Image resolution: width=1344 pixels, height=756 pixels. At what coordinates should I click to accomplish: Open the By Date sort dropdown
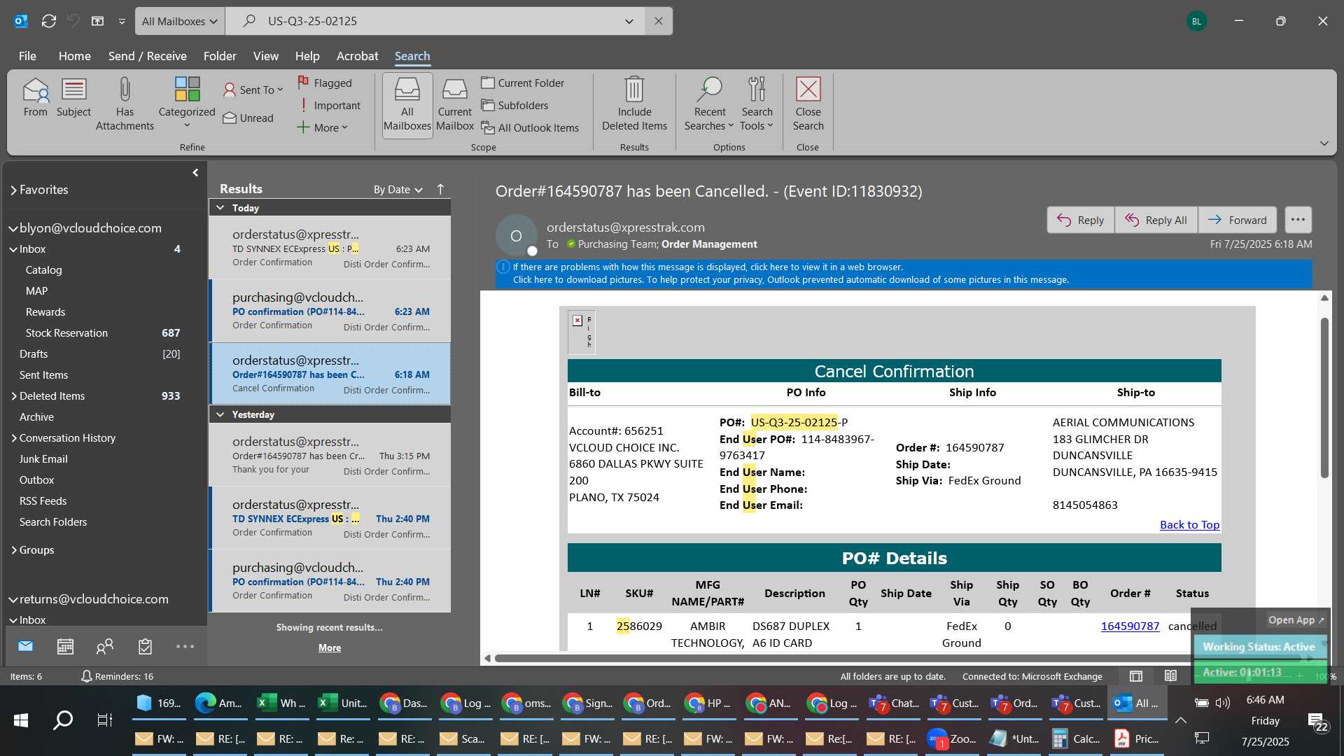[x=398, y=190]
